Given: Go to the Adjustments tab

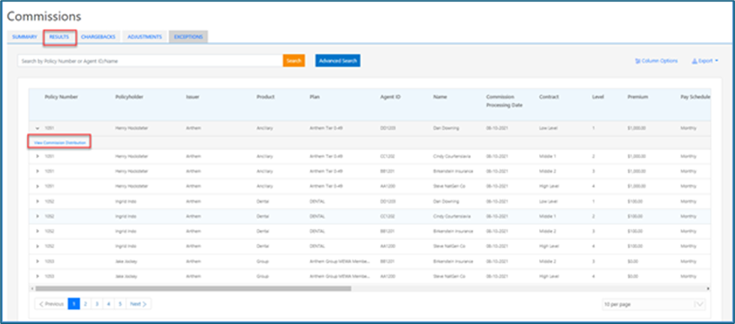Looking at the screenshot, I should 143,37.
